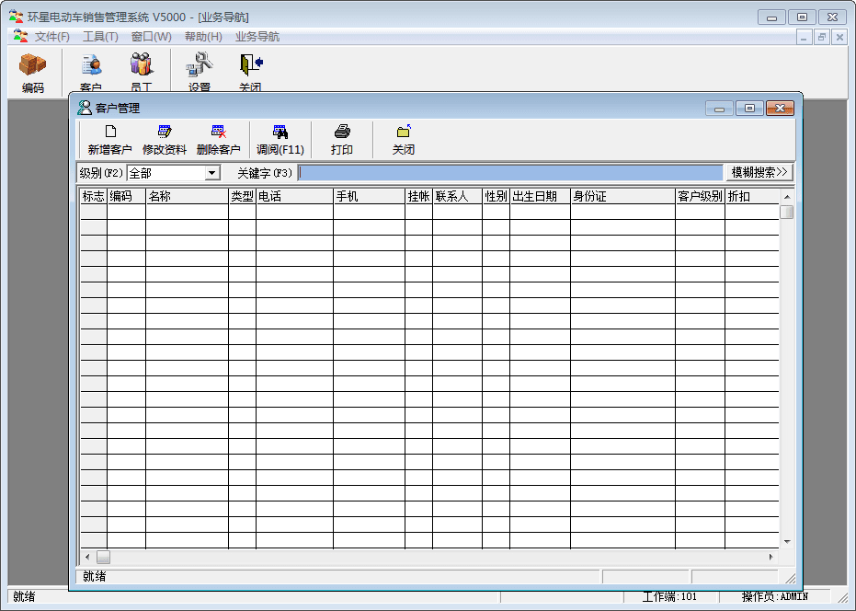Click the horizontal scrollbar right arrow

770,558
